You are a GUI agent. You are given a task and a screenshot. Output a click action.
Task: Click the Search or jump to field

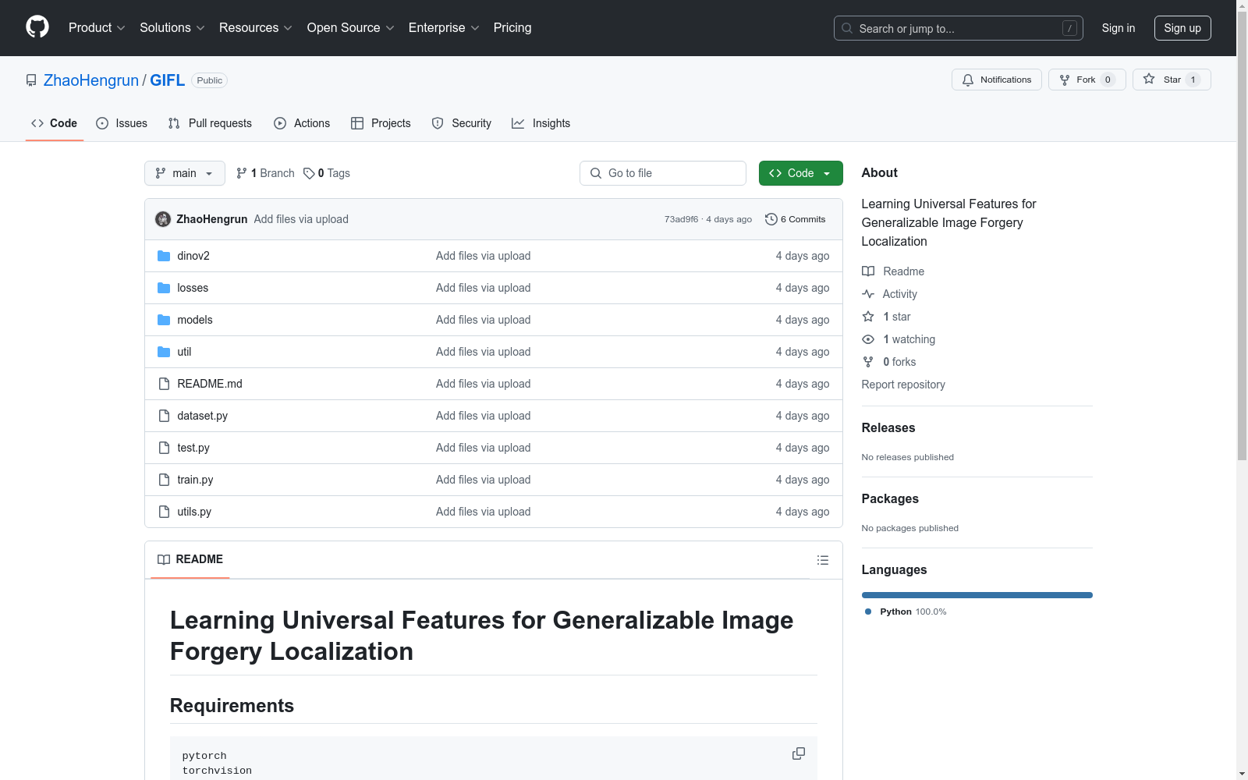pyautogui.click(x=959, y=28)
